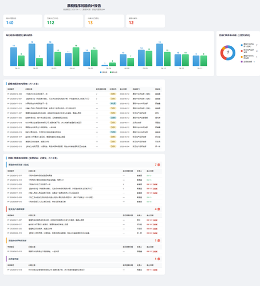
Task: Click the blue bar valued 14 on 06-09
Action: click(141, 58)
